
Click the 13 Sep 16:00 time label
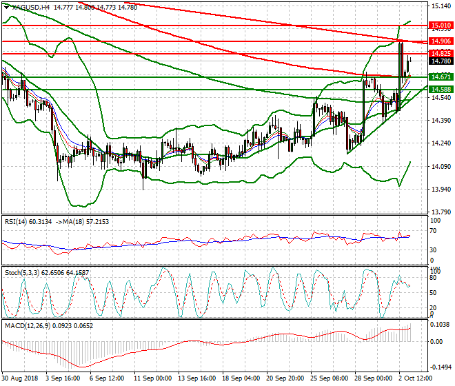pyautogui.click(x=196, y=378)
